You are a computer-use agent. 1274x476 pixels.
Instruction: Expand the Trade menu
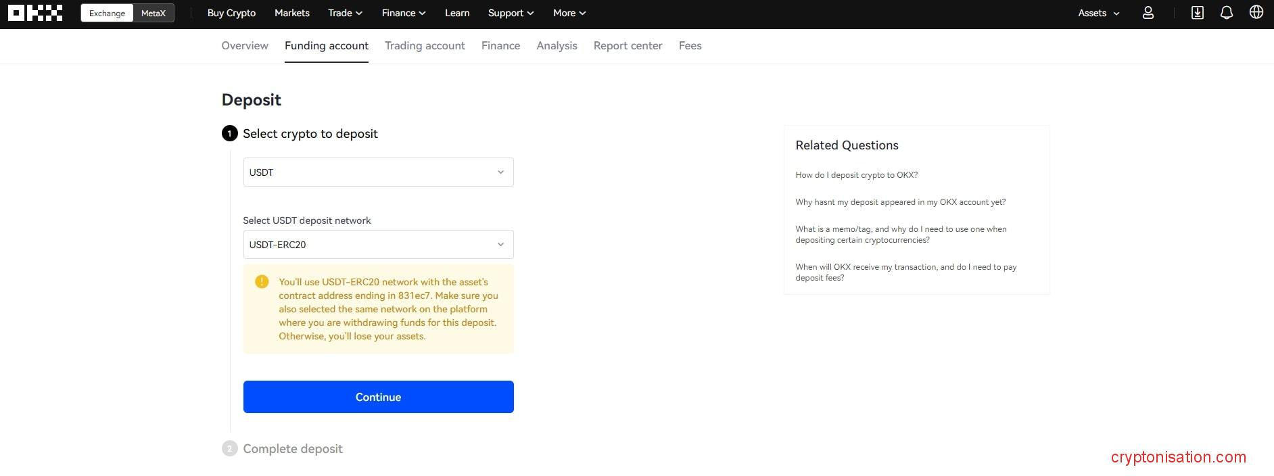click(345, 13)
